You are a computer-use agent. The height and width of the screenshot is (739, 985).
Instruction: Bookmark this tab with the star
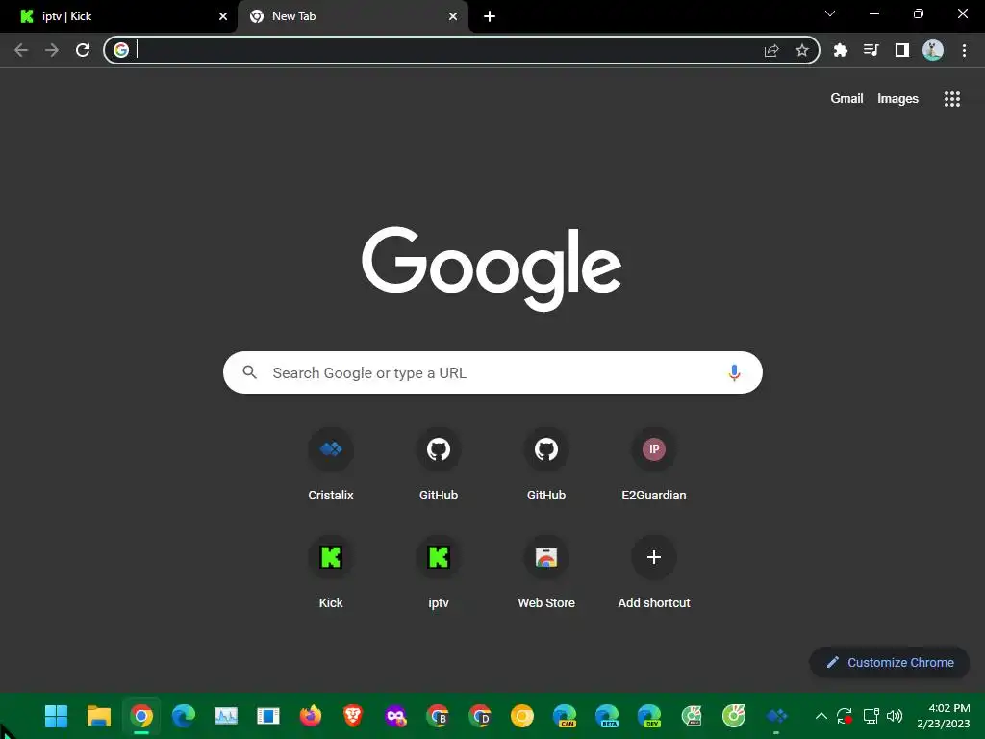[802, 50]
